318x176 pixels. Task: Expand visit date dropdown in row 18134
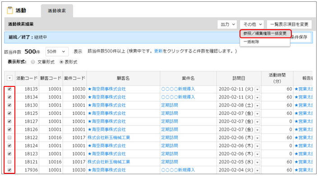258,97
